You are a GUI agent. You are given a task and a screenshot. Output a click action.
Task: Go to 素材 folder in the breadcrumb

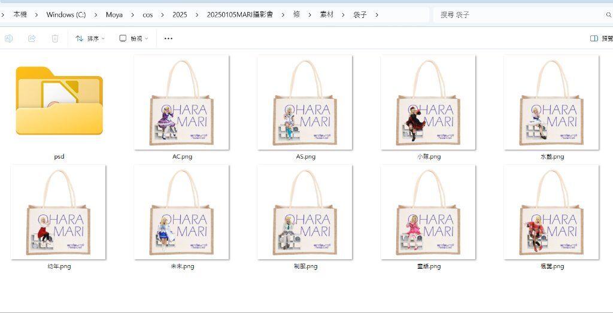[x=326, y=15]
